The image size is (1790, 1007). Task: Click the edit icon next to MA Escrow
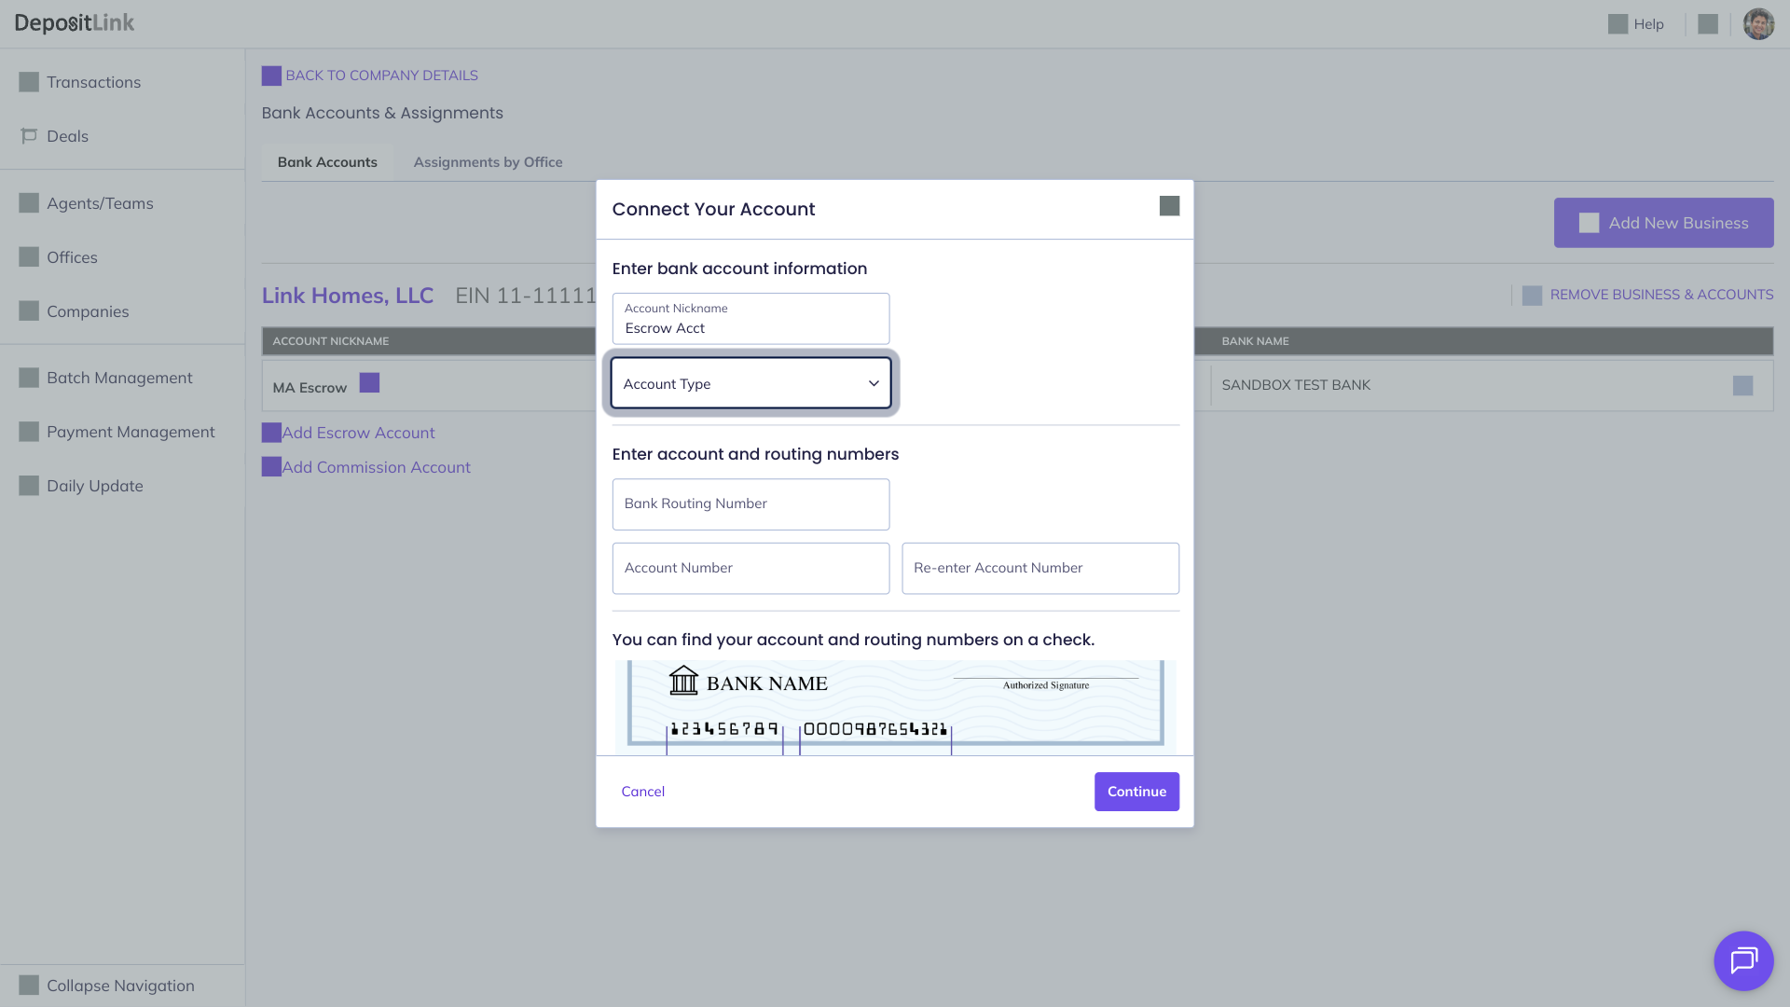coord(369,383)
